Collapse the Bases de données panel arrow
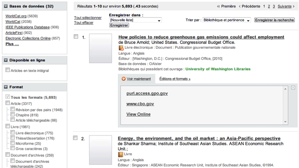This screenshot has height=168, width=299. click(x=6, y=6)
